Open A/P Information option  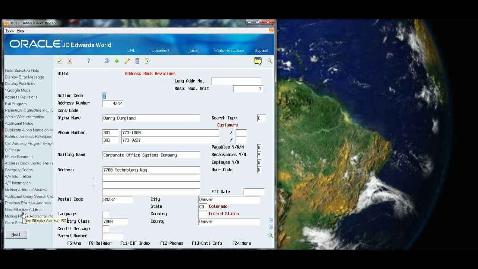[18, 183]
